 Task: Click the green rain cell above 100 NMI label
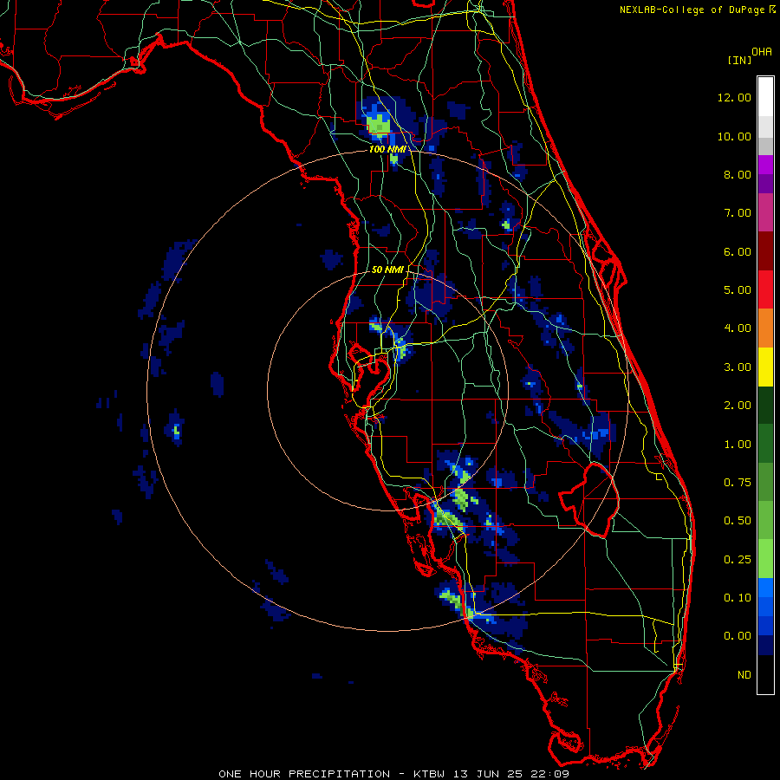[379, 124]
